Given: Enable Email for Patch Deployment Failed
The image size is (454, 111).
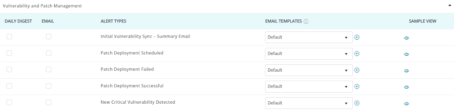Looking at the screenshot, I should 49,70.
